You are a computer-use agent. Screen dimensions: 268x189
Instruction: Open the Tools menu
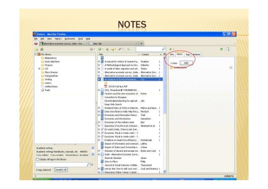click(x=81, y=39)
